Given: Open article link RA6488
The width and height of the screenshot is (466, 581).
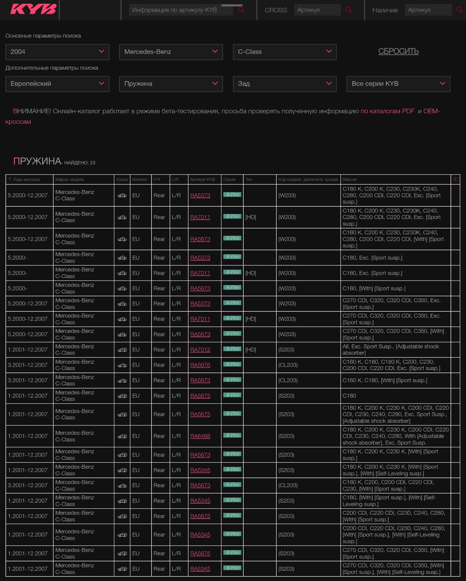Looking at the screenshot, I should pyautogui.click(x=200, y=436).
